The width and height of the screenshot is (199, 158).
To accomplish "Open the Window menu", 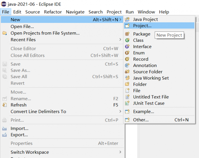I will coord(146,12).
